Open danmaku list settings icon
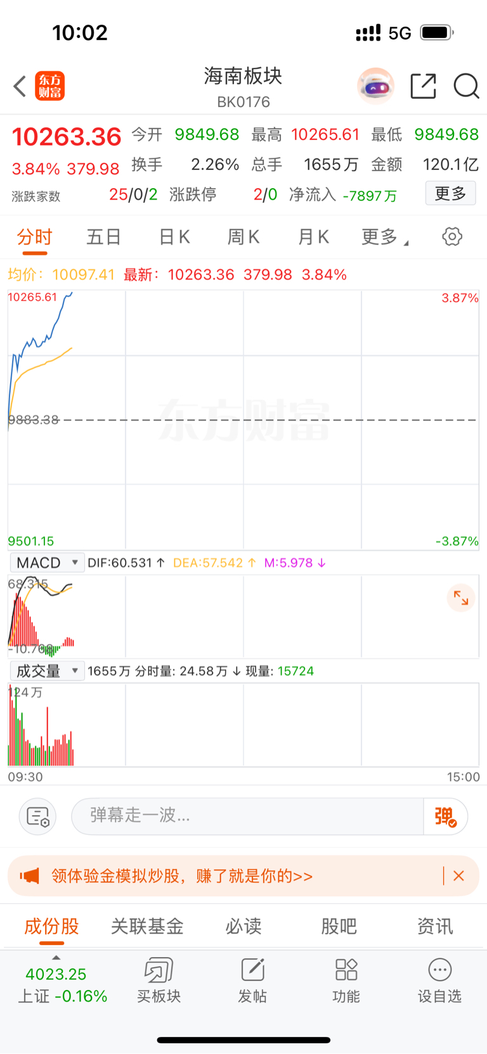Screen dimensions: 487x1054 [38, 816]
